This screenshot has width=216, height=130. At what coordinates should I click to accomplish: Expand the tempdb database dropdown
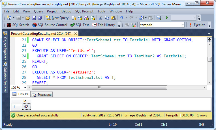[x=183, y=25]
